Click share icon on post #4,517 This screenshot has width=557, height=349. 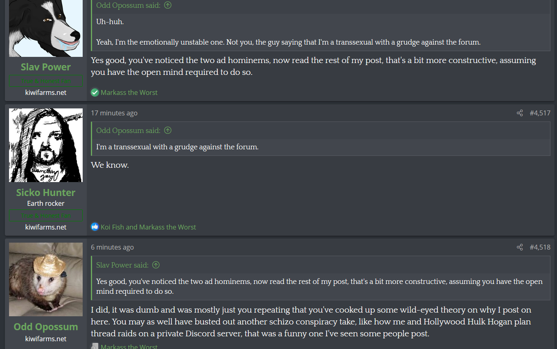tap(520, 113)
